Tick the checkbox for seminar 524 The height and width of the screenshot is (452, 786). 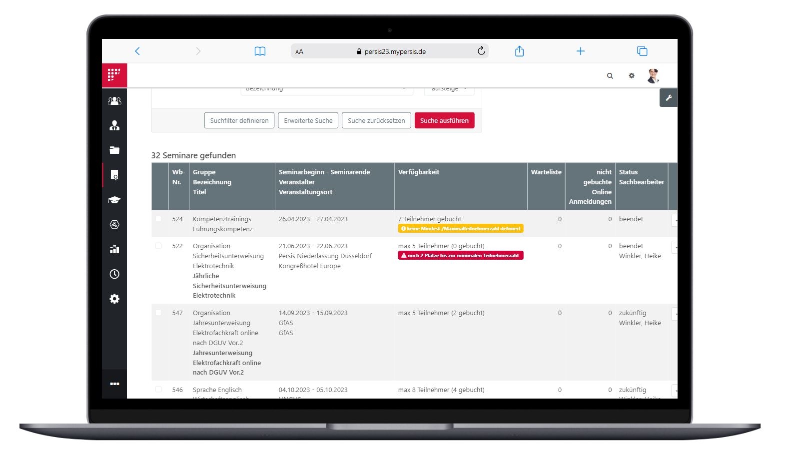(158, 219)
